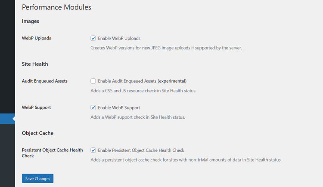Click the Images section heading
323x187 pixels.
point(31,21)
